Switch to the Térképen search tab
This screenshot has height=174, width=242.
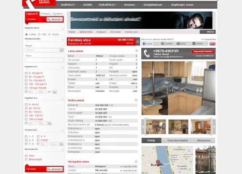pos(45,14)
